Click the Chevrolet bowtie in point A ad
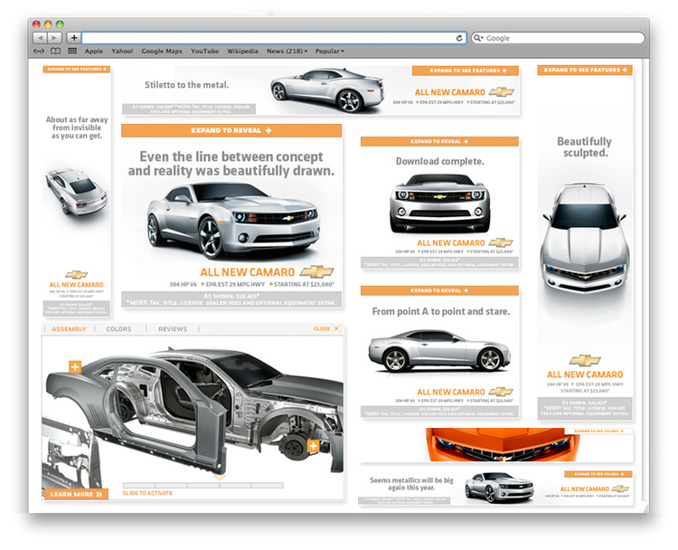Image resolution: width=678 pixels, height=550 pixels. (501, 392)
